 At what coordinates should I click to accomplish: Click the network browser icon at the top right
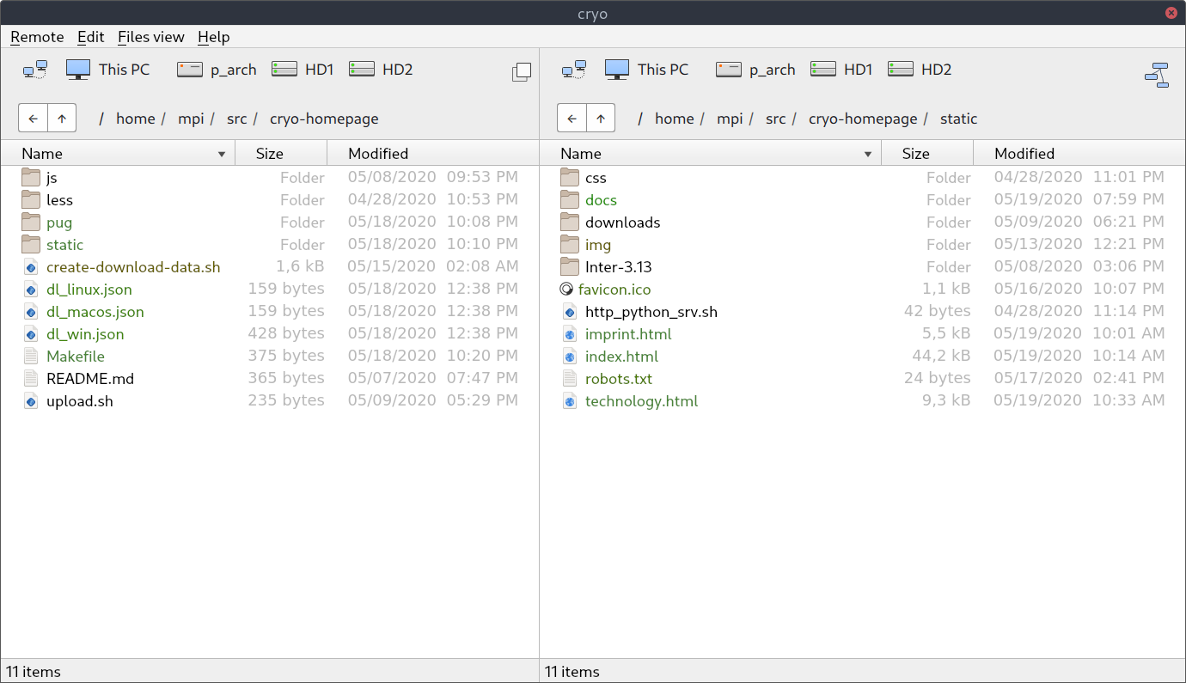click(1158, 76)
